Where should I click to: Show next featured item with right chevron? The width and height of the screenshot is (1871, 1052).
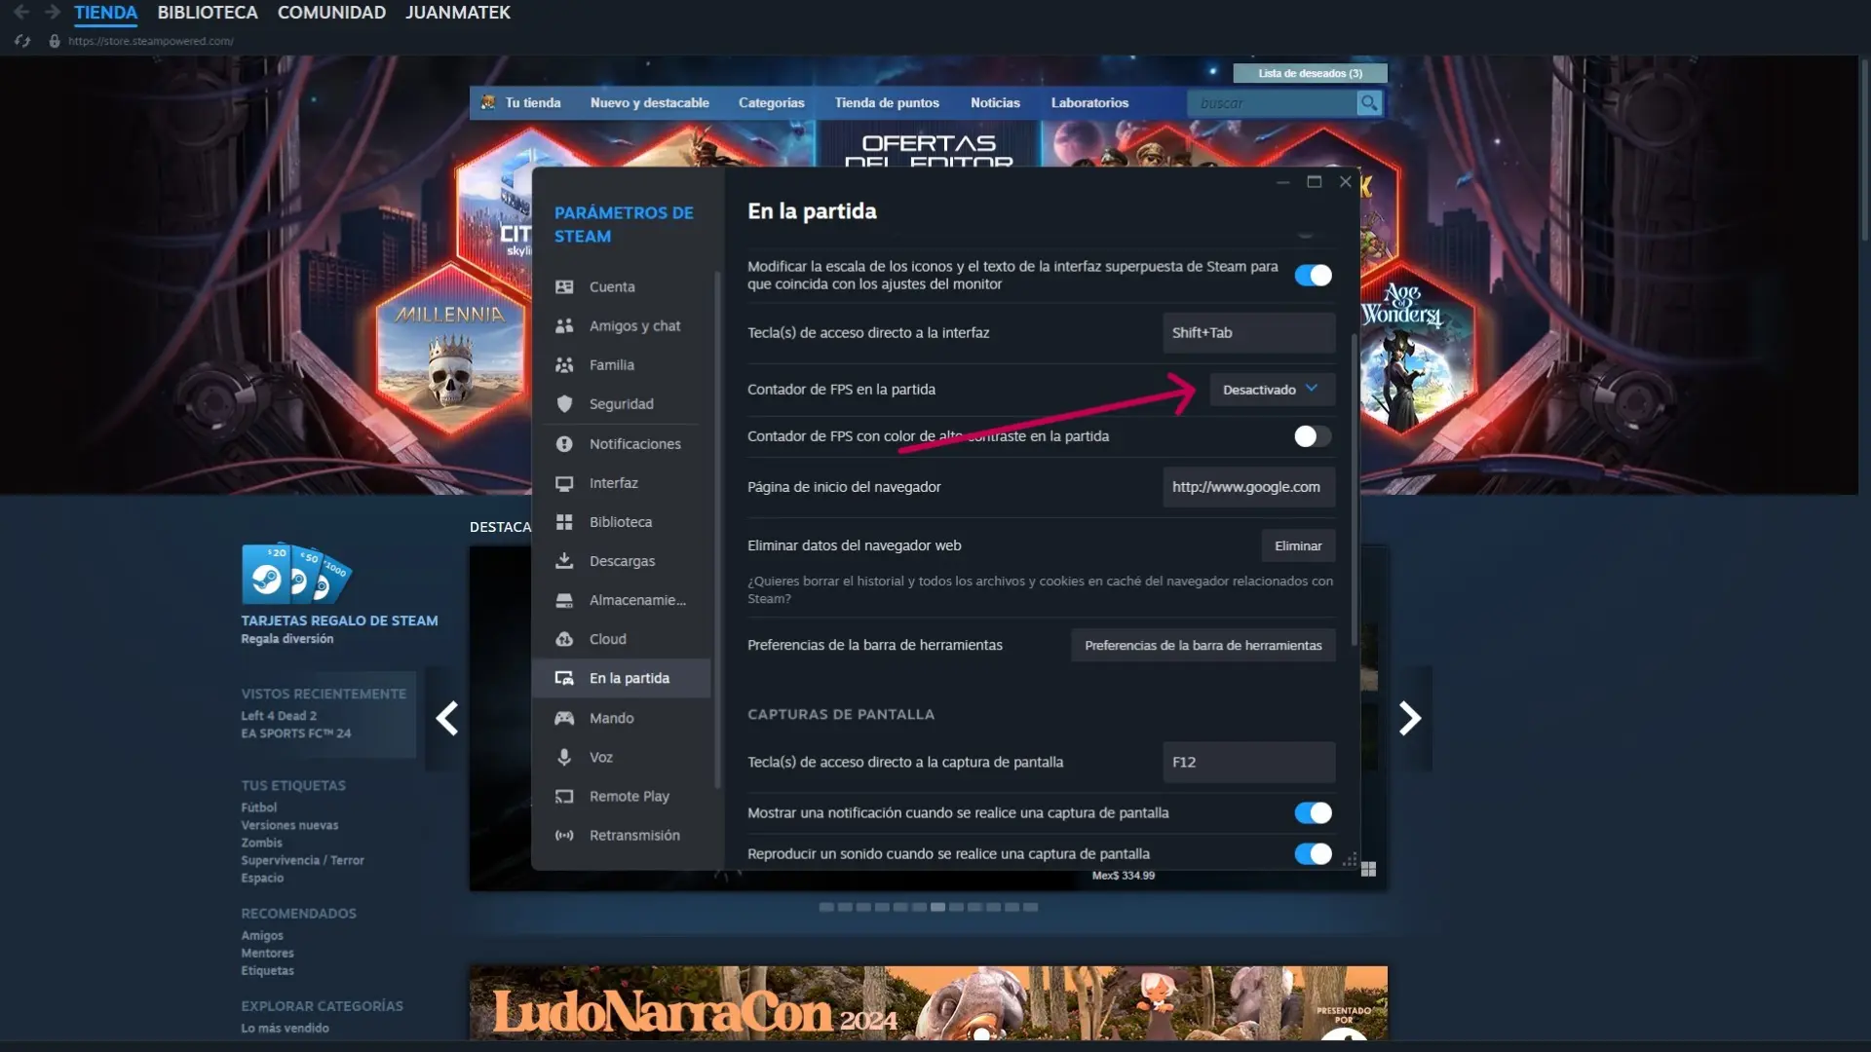click(1409, 719)
